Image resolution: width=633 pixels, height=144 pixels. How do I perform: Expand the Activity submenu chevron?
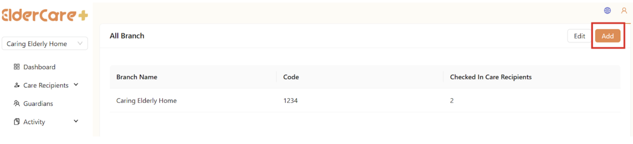pos(76,121)
